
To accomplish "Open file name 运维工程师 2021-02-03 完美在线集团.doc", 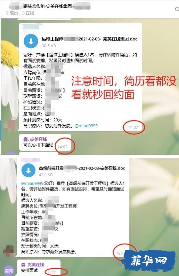I will coord(89,39).
